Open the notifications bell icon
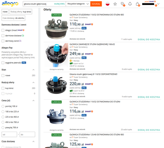Viewport: 164px width, 148px height. point(130,4)
